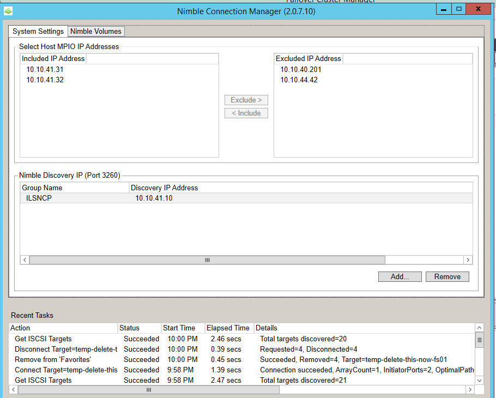Viewport: 496px width, 398px height.
Task: Click Add... to add a discovery IP
Action: tap(400, 276)
